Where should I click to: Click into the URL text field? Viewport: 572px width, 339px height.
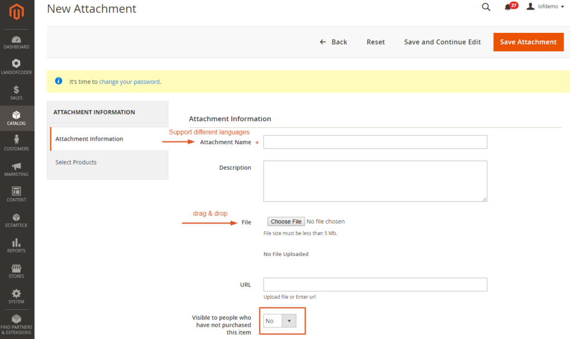pyautogui.click(x=375, y=285)
